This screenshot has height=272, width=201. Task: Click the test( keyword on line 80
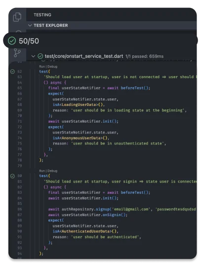pos(44,176)
